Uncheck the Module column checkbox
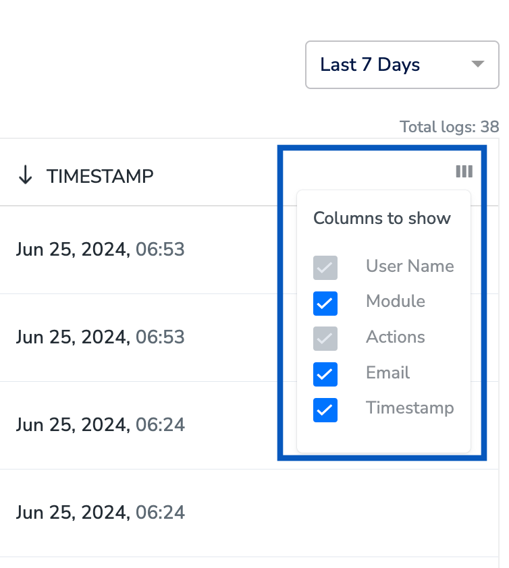 (x=325, y=304)
